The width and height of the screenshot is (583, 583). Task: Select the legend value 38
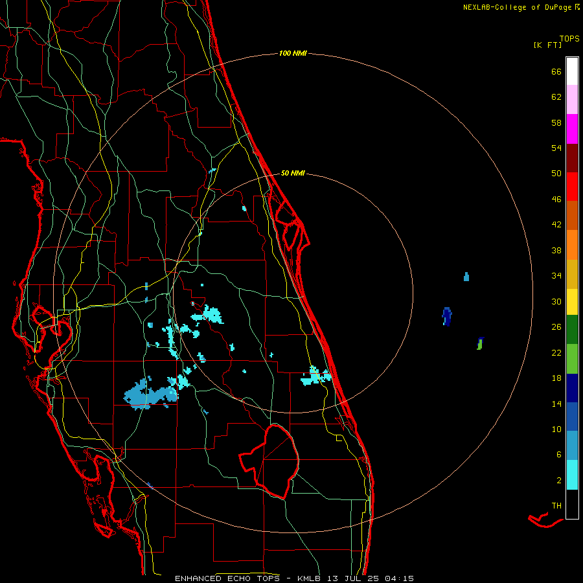[x=556, y=250]
